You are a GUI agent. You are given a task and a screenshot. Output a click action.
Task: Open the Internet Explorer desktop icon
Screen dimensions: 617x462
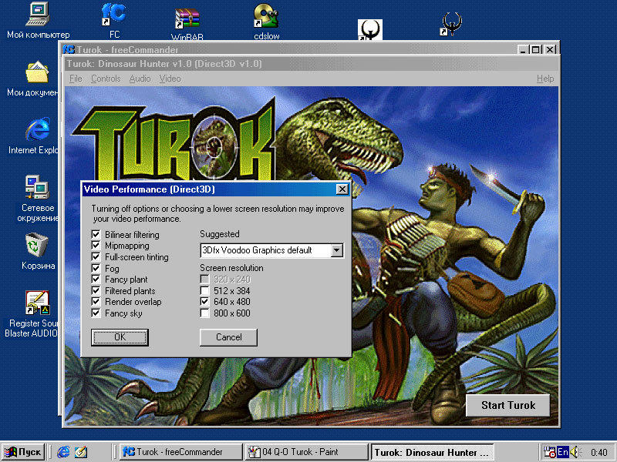click(36, 130)
